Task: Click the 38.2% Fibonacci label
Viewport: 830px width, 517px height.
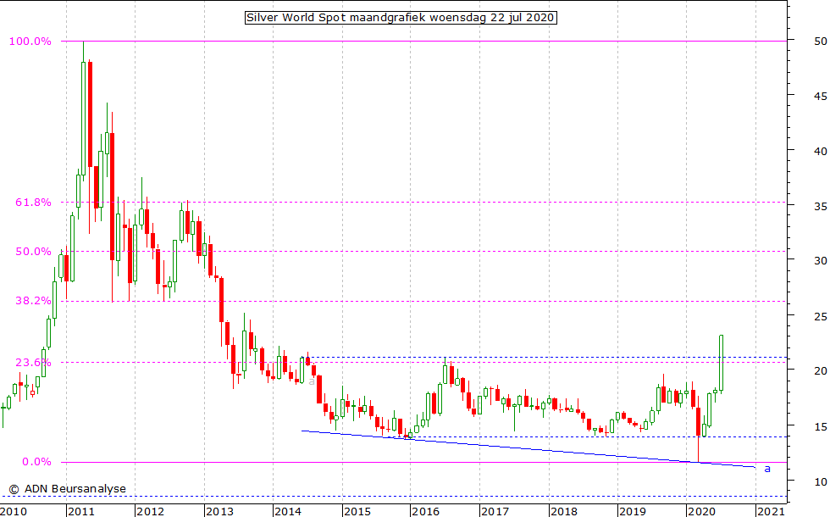Action: coord(33,301)
